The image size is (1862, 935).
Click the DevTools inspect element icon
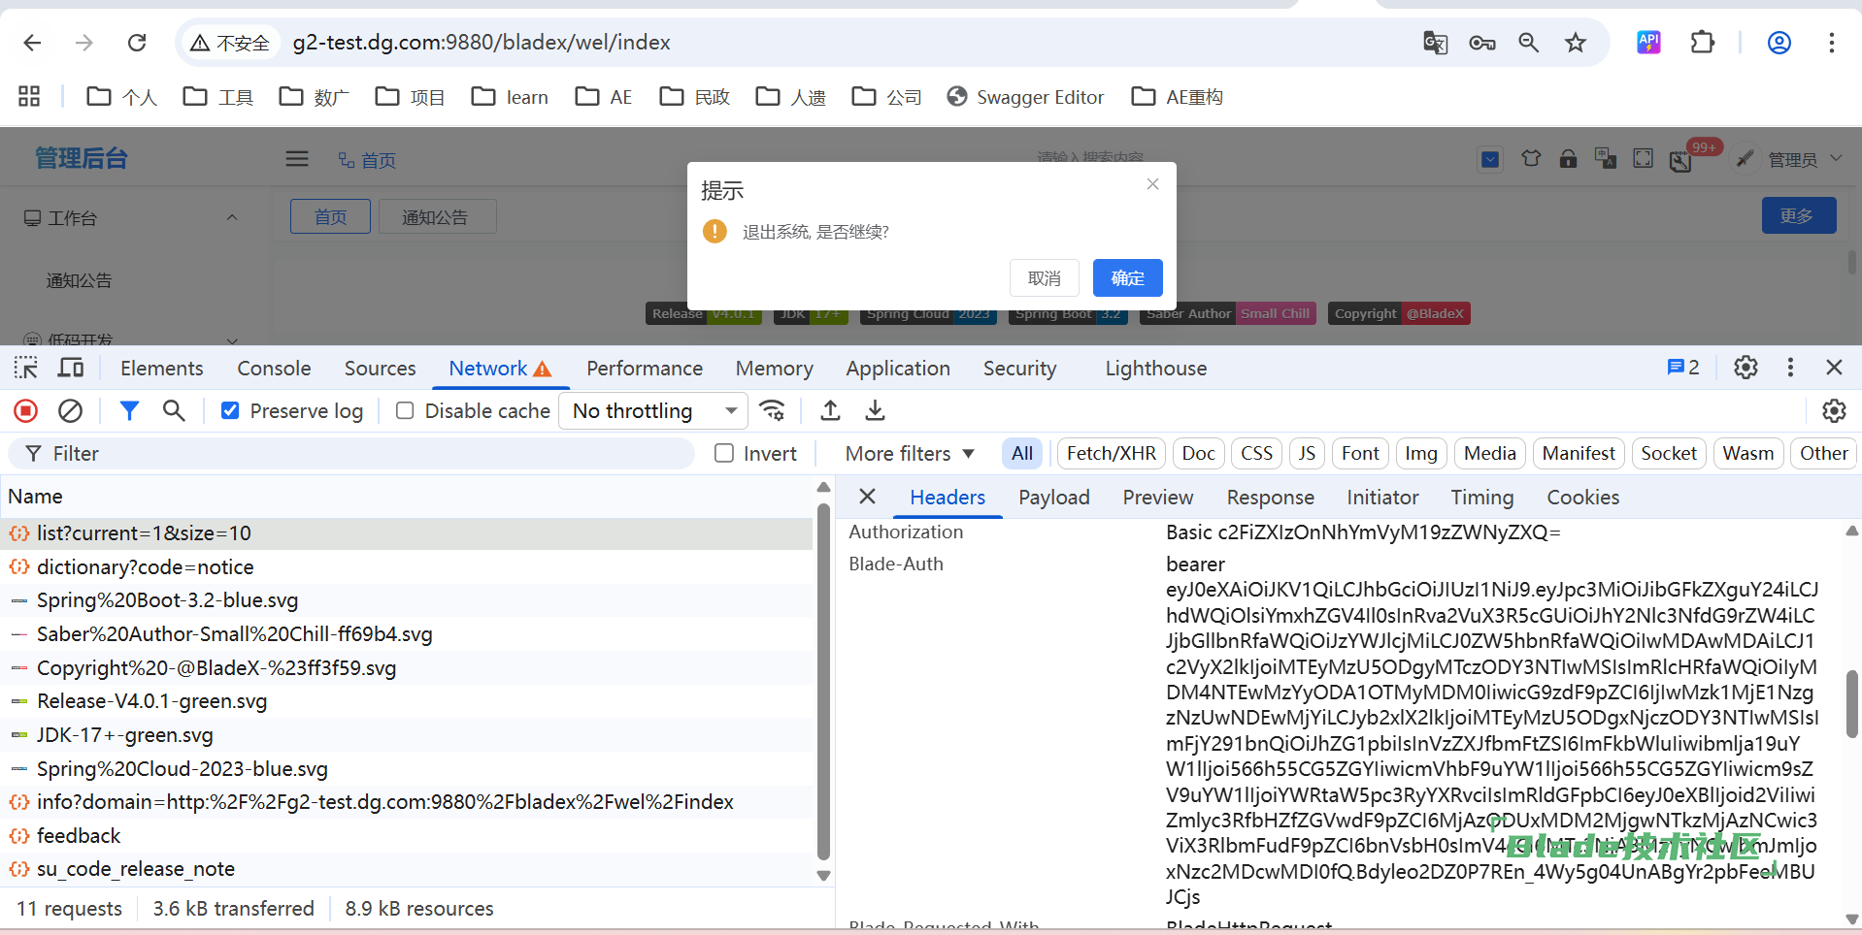pos(26,369)
